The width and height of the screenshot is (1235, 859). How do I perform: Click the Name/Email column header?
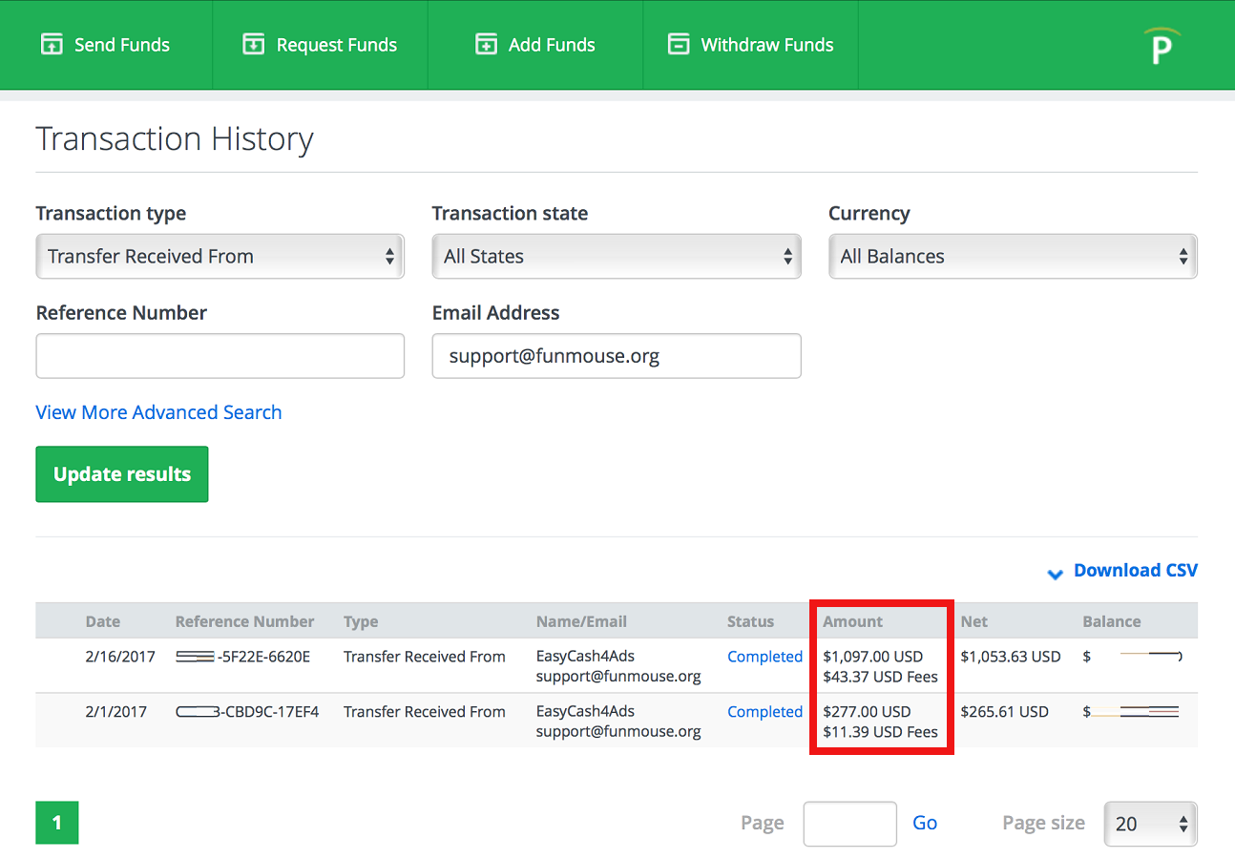[581, 621]
